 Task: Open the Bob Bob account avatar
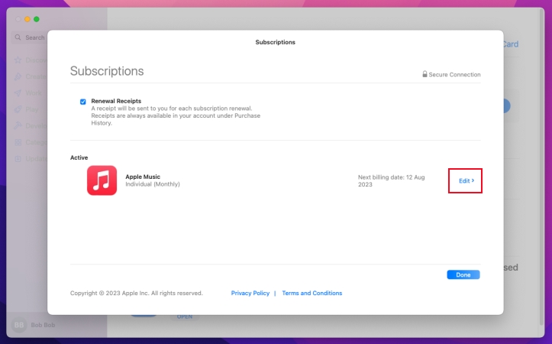18,326
